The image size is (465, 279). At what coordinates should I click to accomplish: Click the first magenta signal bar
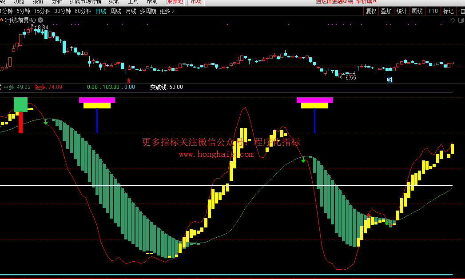click(x=97, y=100)
